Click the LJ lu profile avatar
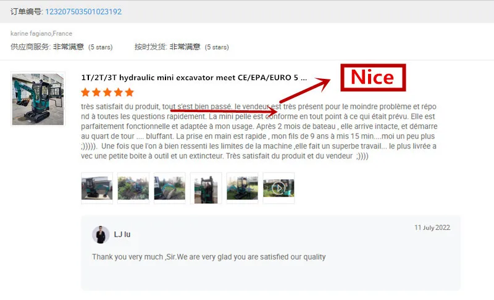The width and height of the screenshot is (494, 300). [x=101, y=235]
